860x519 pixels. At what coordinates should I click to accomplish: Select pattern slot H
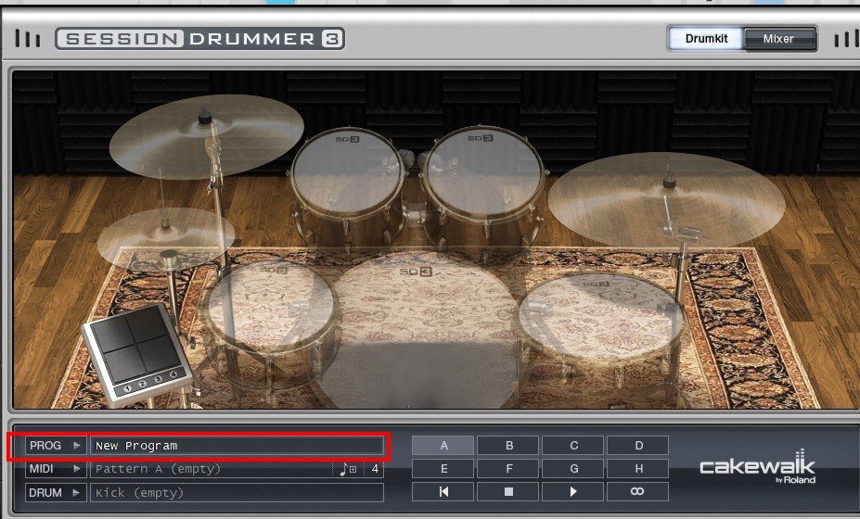coord(638,469)
